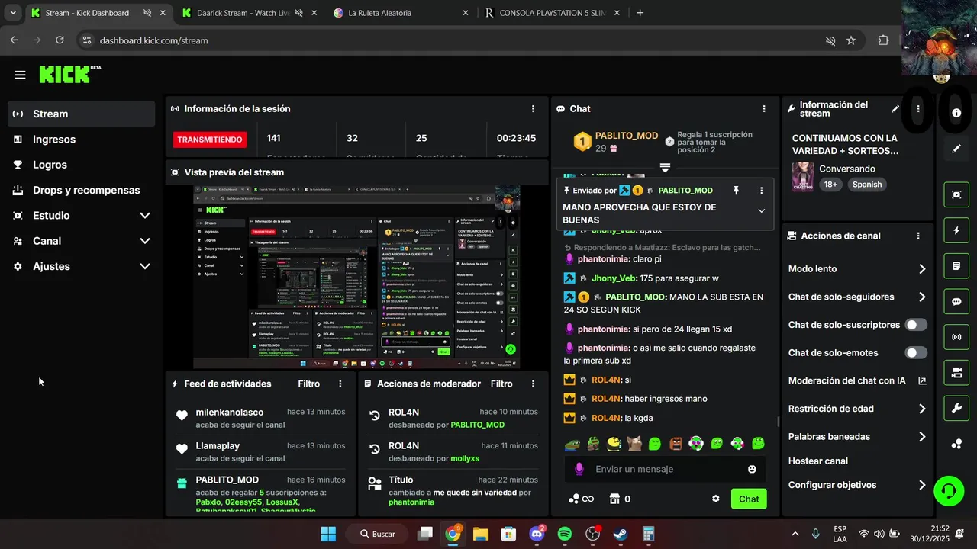Select the cat emote in quick emotes
This screenshot has height=549, width=977.
[x=634, y=443]
